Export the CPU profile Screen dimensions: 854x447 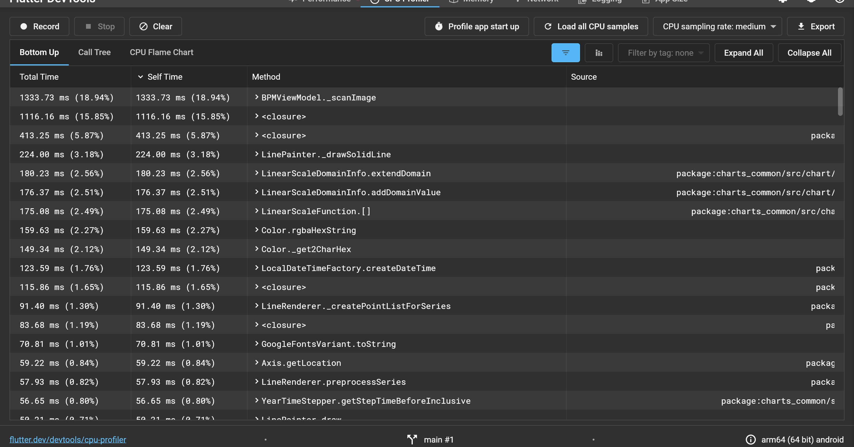pyautogui.click(x=815, y=26)
